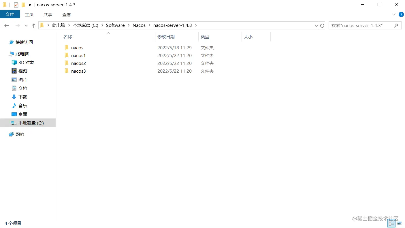Click the folder icon at start of address bar
The image size is (405, 228).
point(42,25)
